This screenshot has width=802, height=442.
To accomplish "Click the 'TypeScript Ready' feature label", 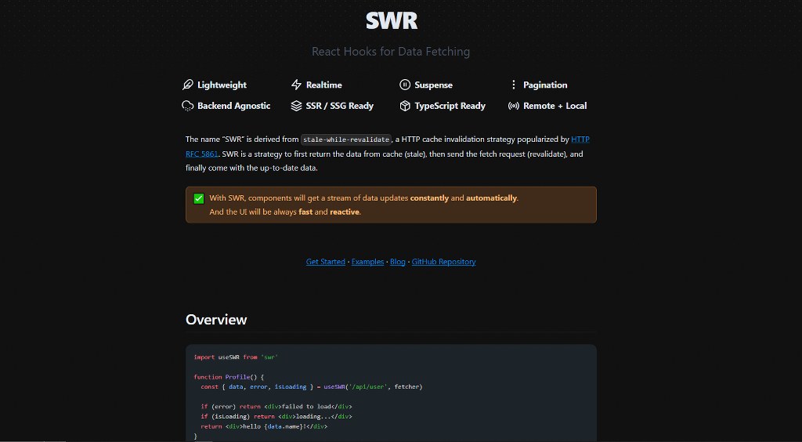I will coord(450,106).
